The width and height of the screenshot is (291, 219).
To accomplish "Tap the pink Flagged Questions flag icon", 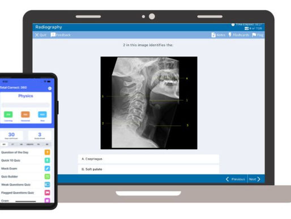I will pyautogui.click(x=48, y=192).
